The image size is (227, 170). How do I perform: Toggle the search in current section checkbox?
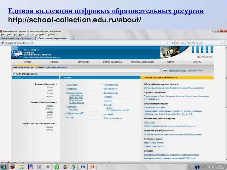pos(14,74)
